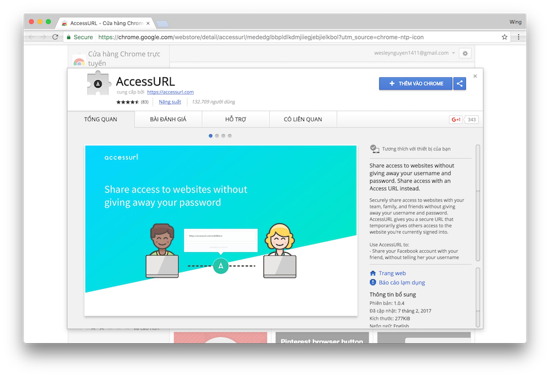Click the Báo cáo lạm dụng link
Image resolution: width=550 pixels, height=377 pixels.
point(402,282)
